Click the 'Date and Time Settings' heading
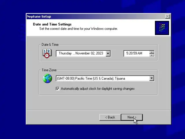Screen dimensions: 185x139 [x=52, y=24]
